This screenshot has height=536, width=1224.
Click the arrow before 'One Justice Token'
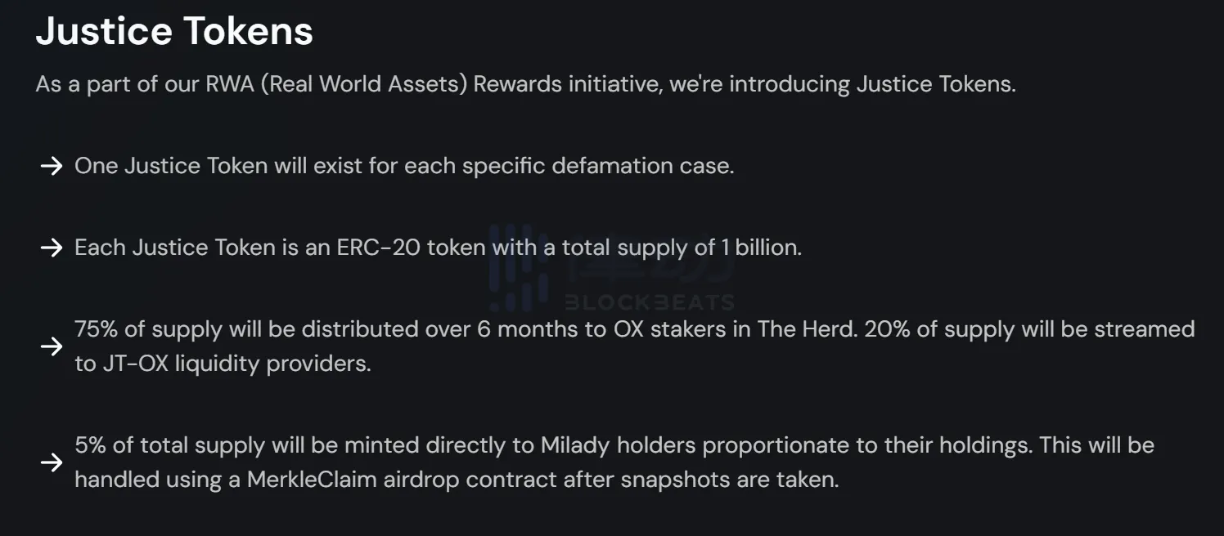[52, 167]
